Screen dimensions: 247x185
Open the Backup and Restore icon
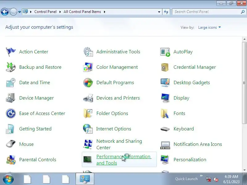(11, 67)
